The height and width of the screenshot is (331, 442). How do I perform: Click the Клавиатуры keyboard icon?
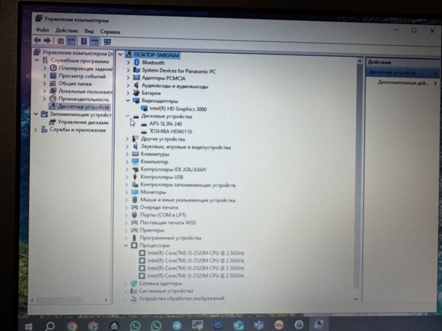click(x=135, y=154)
